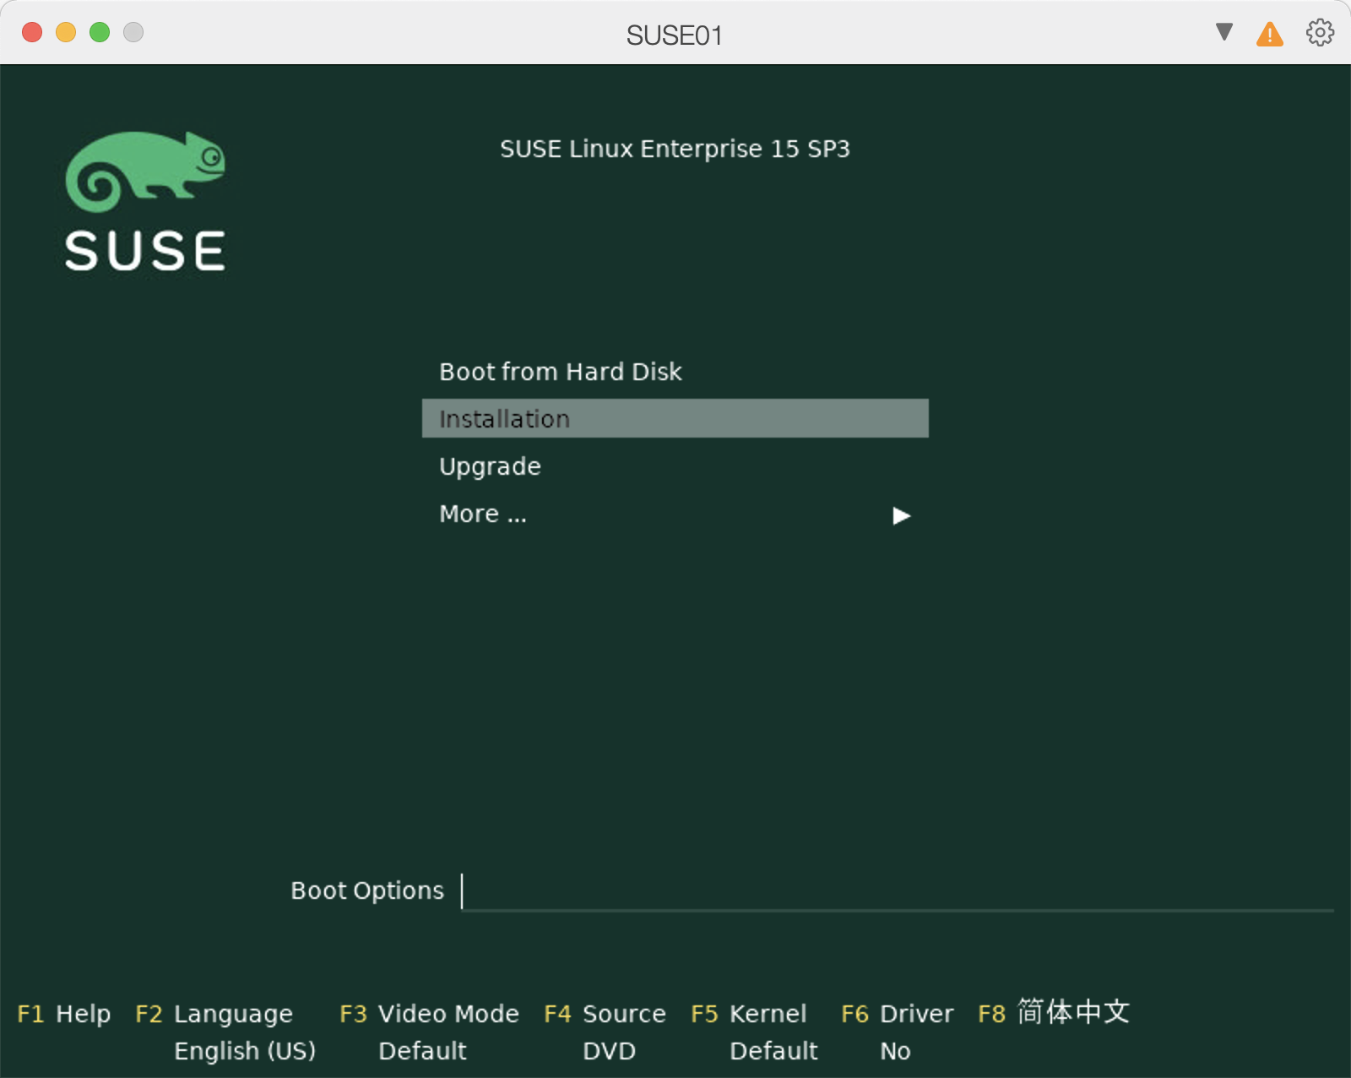
Task: Switch language with F8 简体中文
Action: [x=1053, y=1012]
